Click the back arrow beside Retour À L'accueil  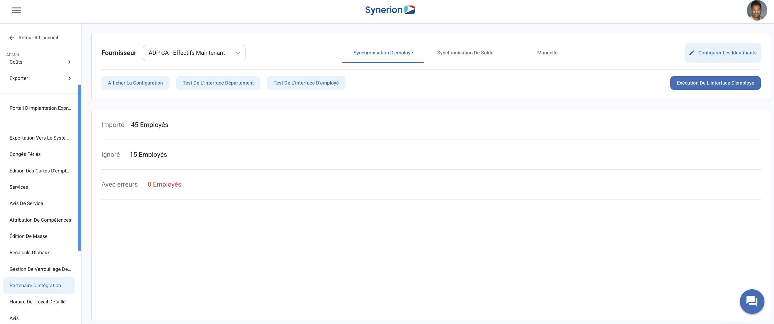click(x=12, y=38)
